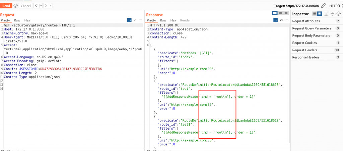Open the forward history dropdown arrow
Screen dimensions: 343x151
[x=51, y=6]
